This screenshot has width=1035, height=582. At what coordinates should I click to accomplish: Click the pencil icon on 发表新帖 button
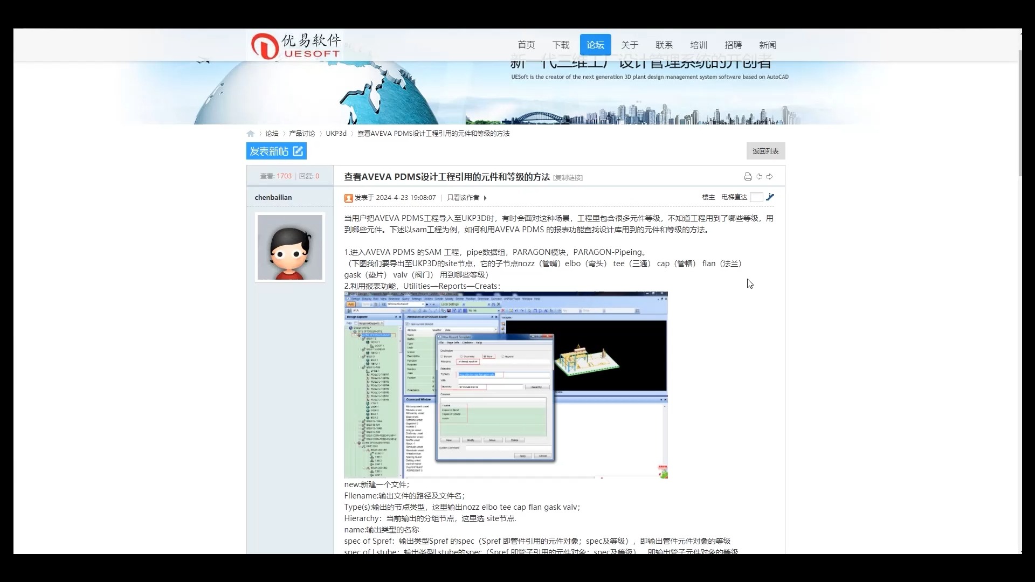(297, 151)
